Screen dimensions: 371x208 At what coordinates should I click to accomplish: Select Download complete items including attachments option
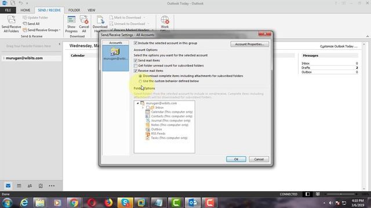140,76
